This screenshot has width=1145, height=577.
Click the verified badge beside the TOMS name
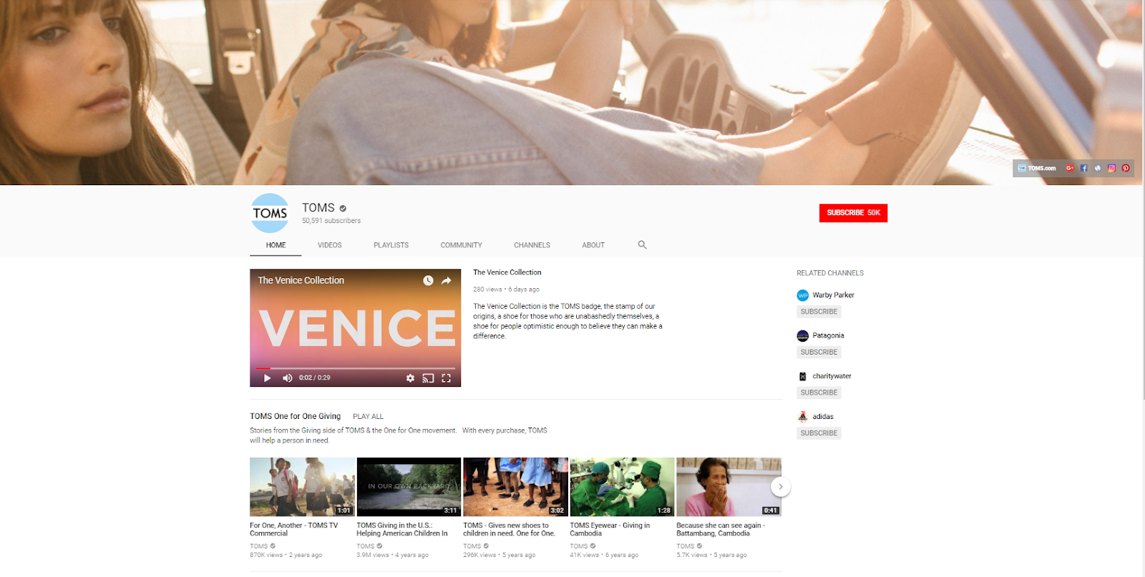click(x=343, y=209)
